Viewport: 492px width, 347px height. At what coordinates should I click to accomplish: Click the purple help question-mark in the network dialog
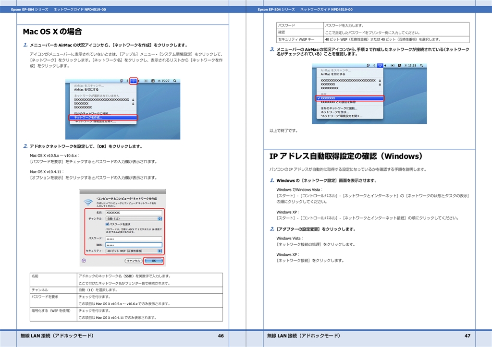84,261
